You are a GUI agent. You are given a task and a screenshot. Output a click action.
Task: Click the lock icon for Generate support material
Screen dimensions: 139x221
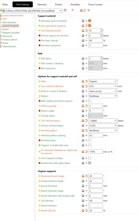[83, 21]
